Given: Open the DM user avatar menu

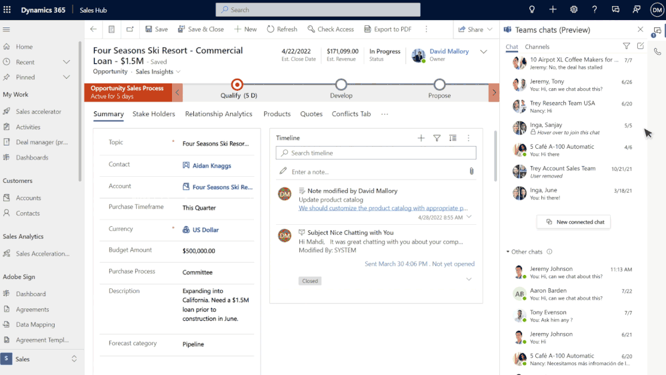Looking at the screenshot, I should pyautogui.click(x=657, y=10).
